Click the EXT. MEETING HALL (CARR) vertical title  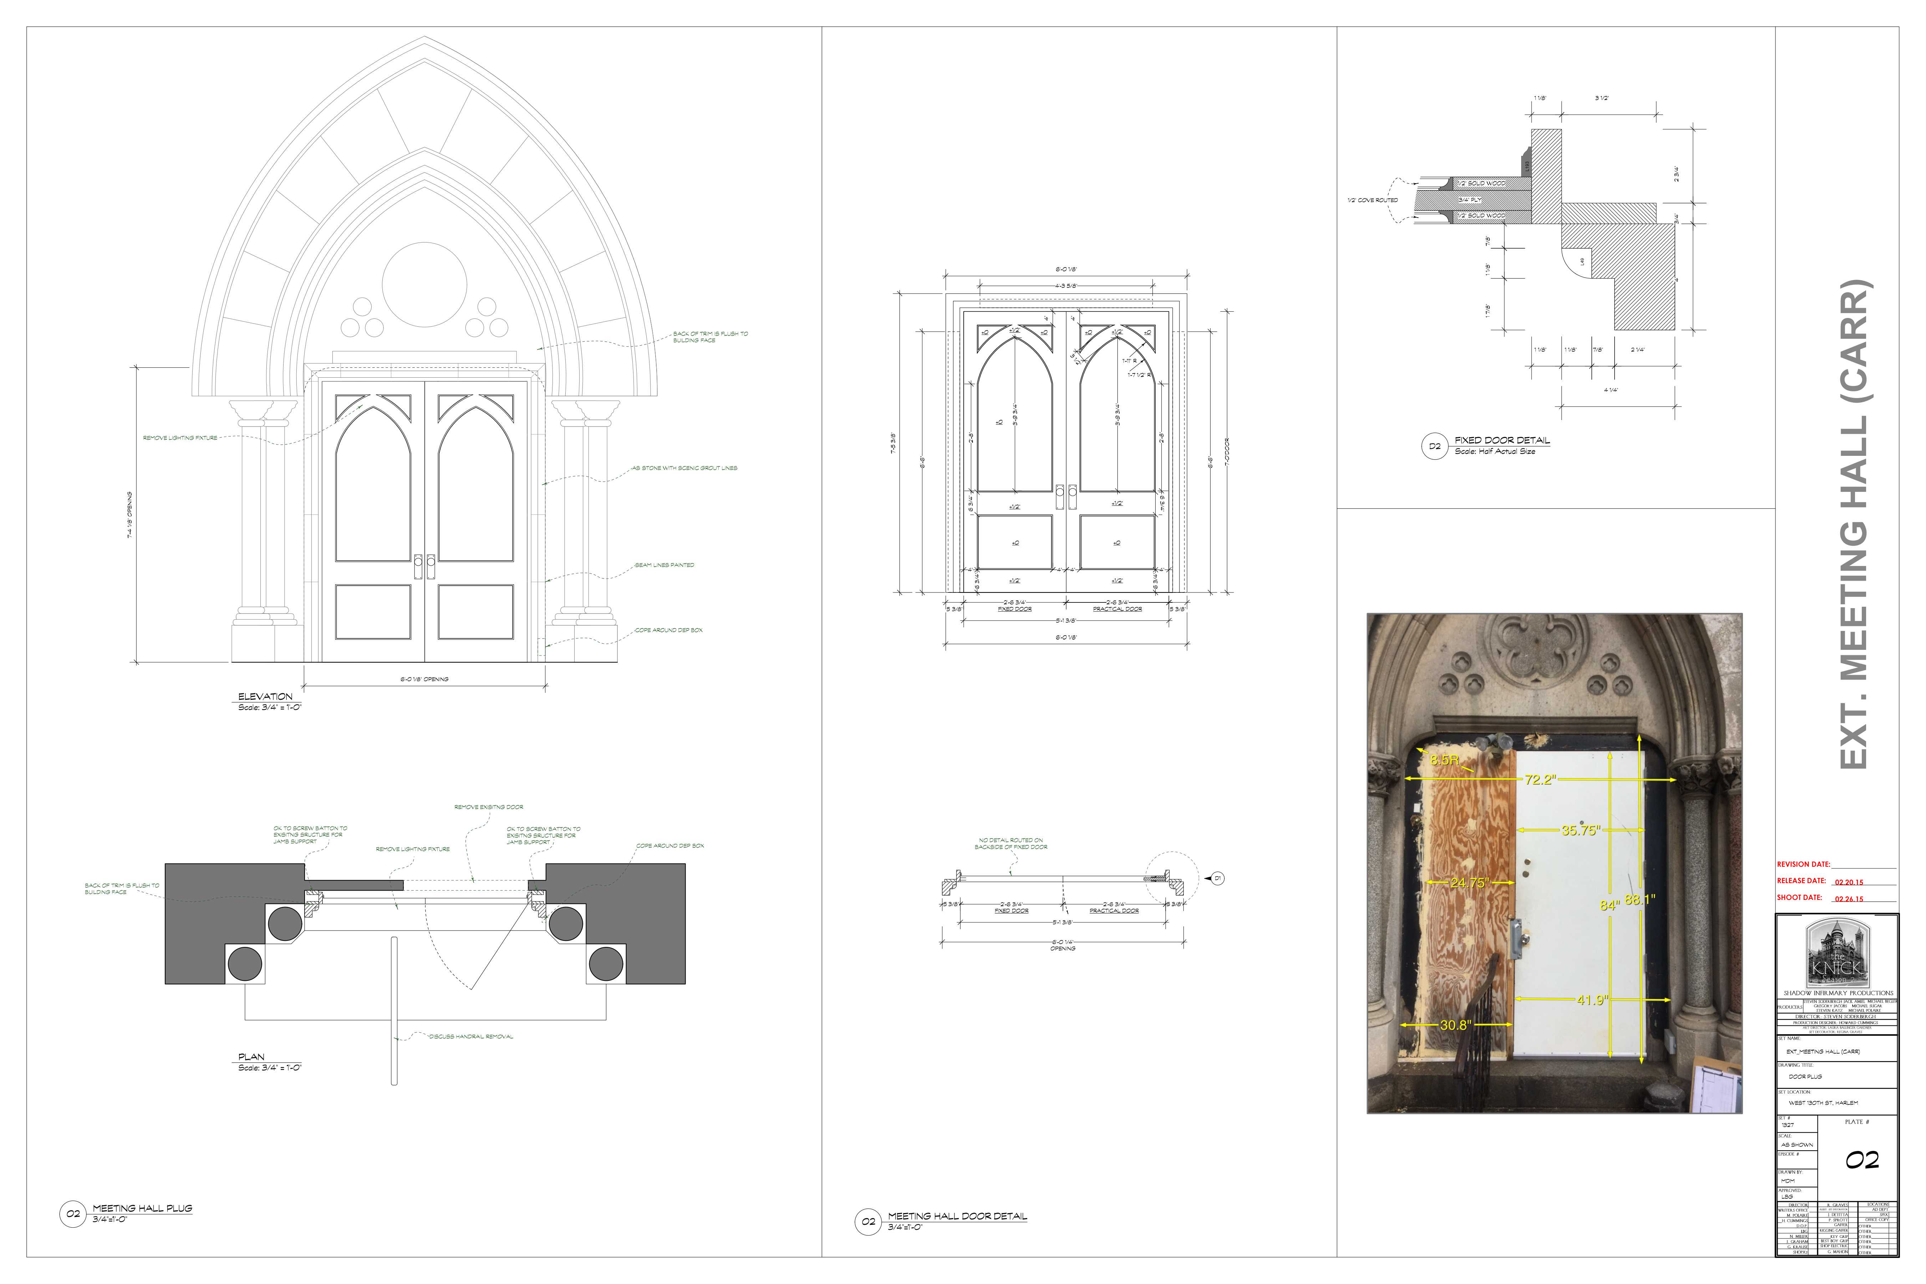click(x=1856, y=524)
